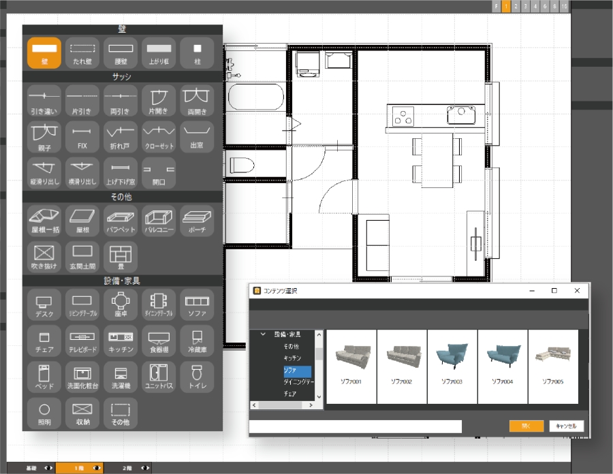Select the ユニットバス unit bath icon
The image size is (613, 474).
click(x=159, y=377)
